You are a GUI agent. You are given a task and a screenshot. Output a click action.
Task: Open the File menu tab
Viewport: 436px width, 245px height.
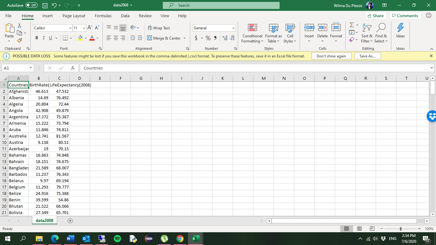(9, 16)
